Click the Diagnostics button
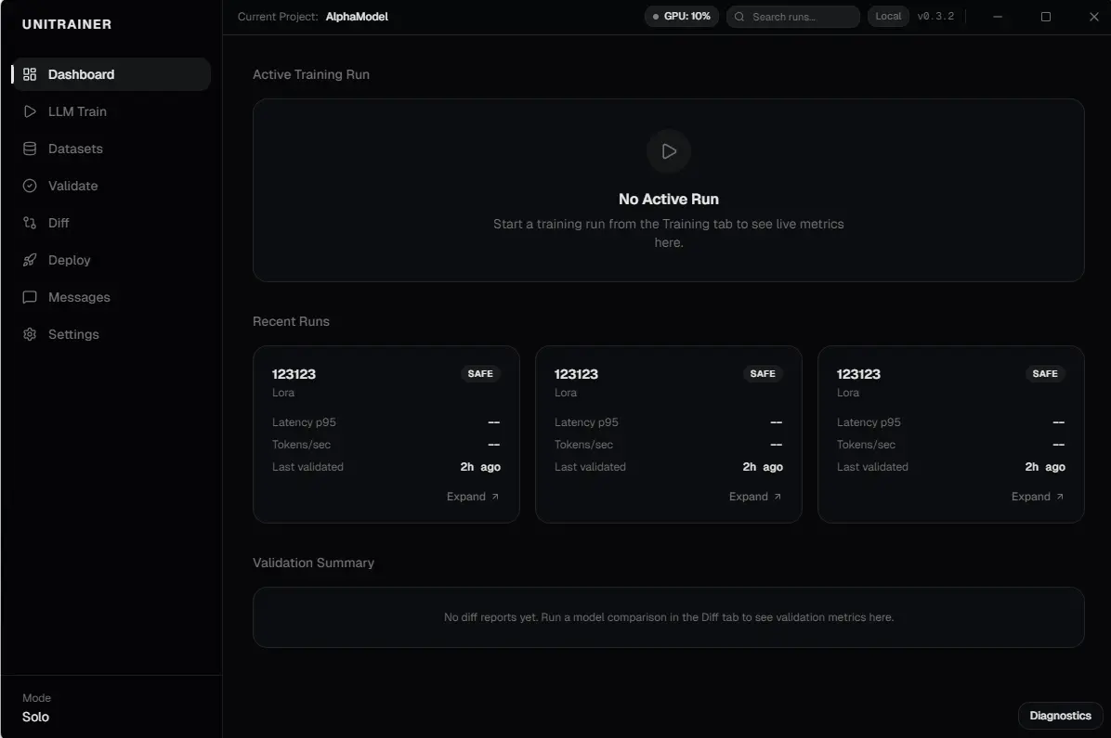Viewport: 1111px width, 738px height. (1060, 716)
